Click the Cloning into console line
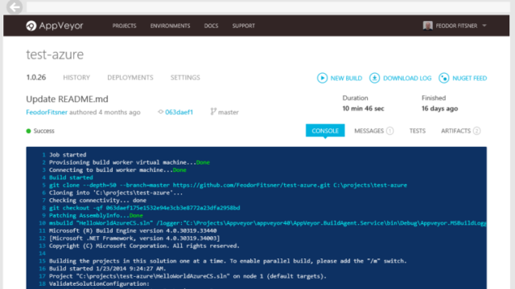 click(x=116, y=193)
